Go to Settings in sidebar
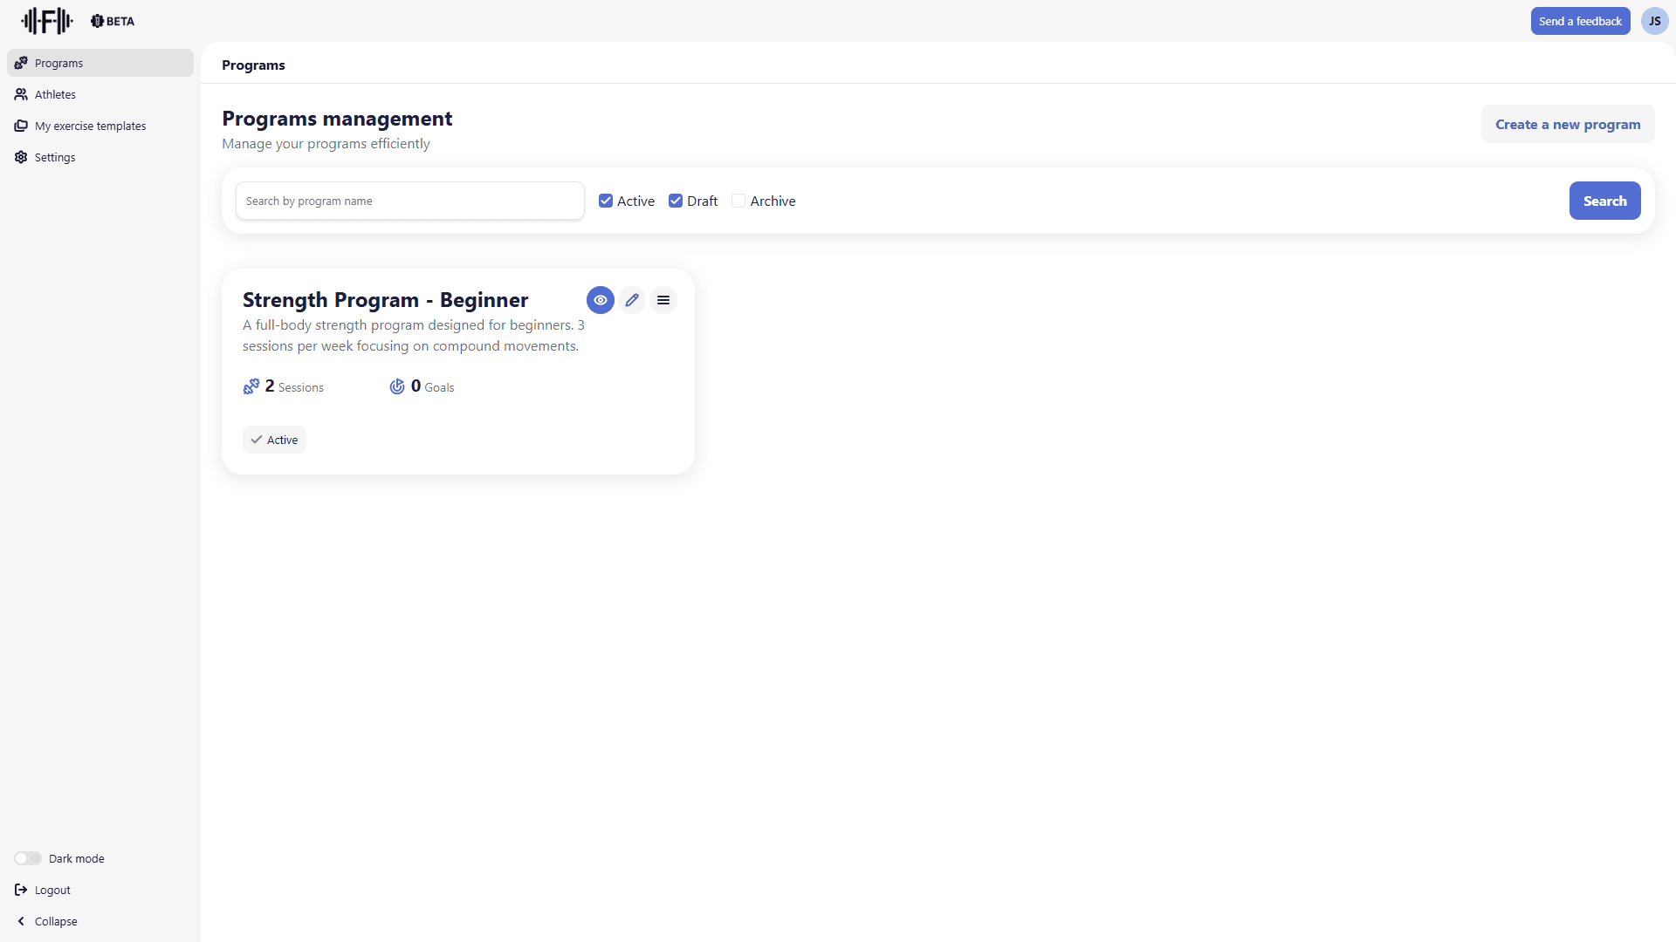The width and height of the screenshot is (1676, 942). tap(54, 157)
